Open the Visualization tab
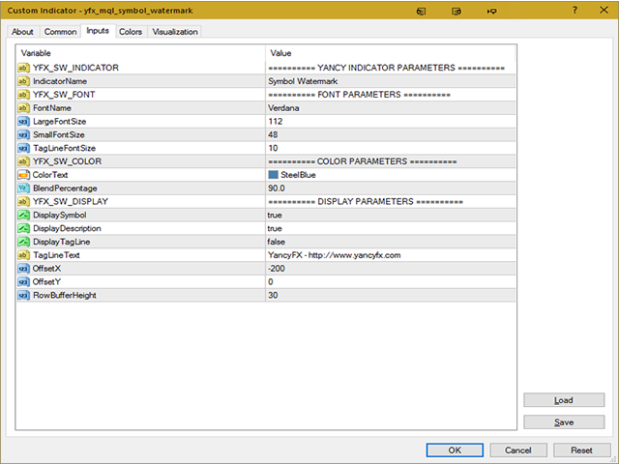 point(175,32)
